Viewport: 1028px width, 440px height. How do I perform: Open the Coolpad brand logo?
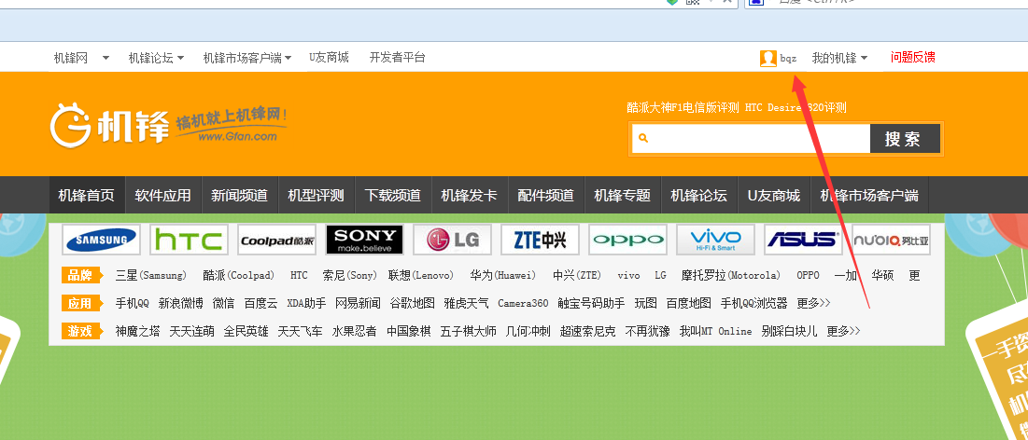pyautogui.click(x=276, y=240)
